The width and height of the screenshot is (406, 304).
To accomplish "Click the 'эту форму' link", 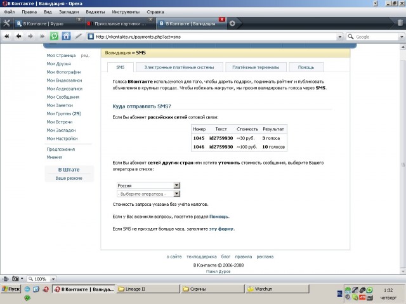I will pos(221,229).
